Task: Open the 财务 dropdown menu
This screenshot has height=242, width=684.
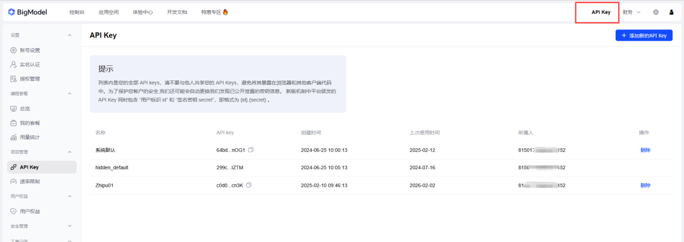Action: (x=631, y=12)
